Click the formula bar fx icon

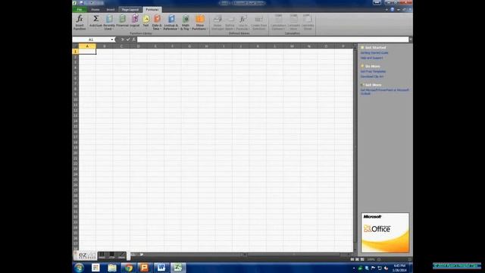tap(133, 39)
